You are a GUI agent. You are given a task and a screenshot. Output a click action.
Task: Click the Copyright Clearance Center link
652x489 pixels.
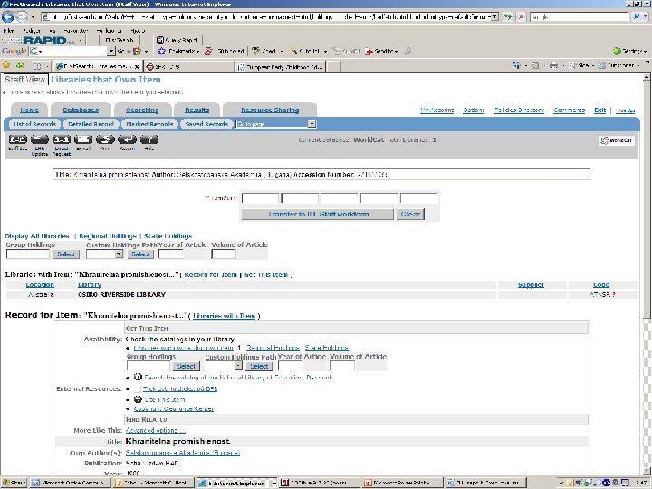coord(173,408)
